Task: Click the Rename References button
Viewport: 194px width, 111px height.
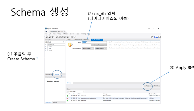Action: click(99, 45)
